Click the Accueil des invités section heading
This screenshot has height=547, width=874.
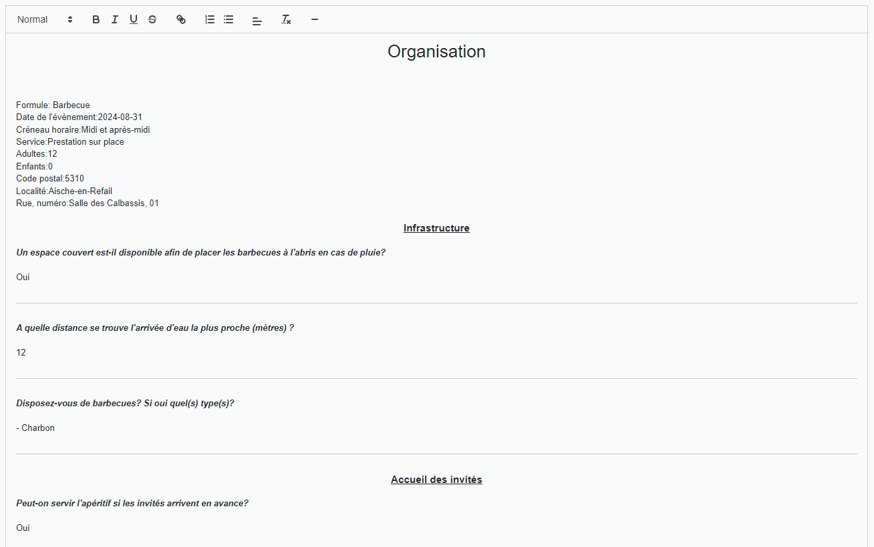[x=436, y=480]
